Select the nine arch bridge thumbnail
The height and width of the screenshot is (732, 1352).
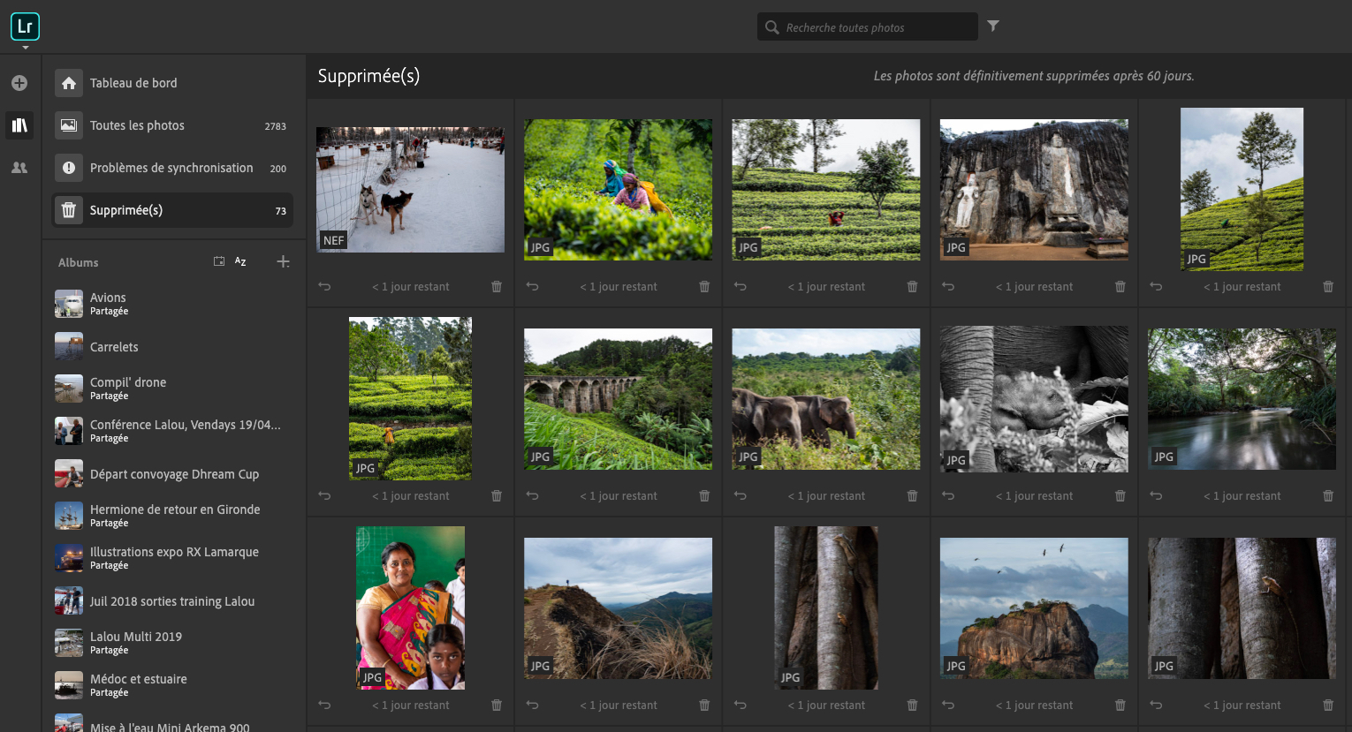click(618, 399)
